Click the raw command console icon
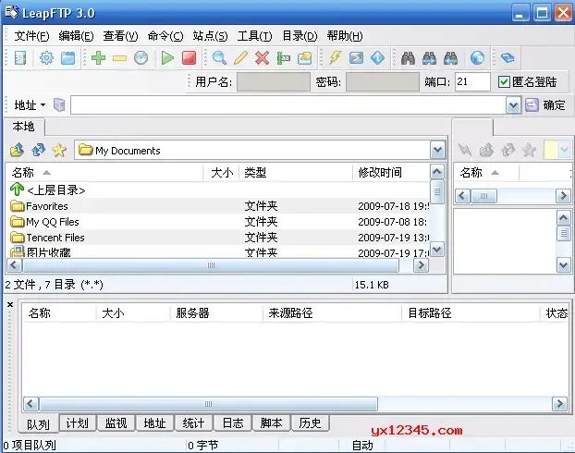Image resolution: width=575 pixels, height=453 pixels. click(x=356, y=58)
